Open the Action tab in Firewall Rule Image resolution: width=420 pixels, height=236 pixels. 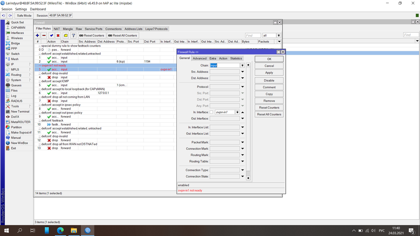[x=223, y=58]
